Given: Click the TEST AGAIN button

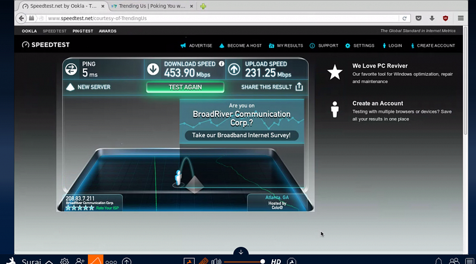Looking at the screenshot, I should click(x=185, y=87).
